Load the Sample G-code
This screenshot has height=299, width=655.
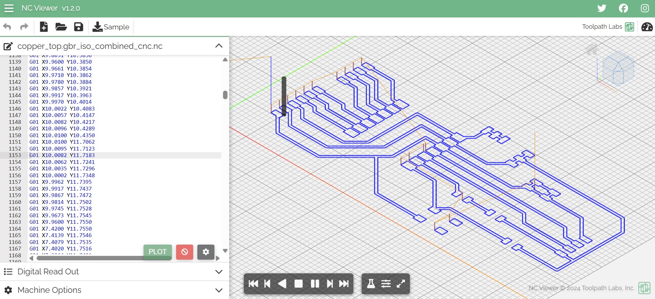click(x=111, y=27)
